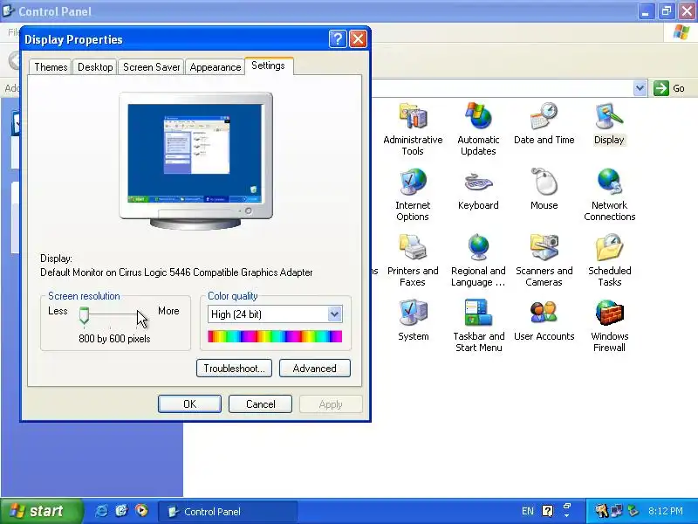Launch Internet Explorer from Quick Launch

[x=101, y=511]
